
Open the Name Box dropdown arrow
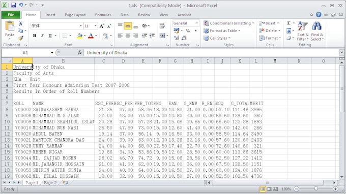coord(52,53)
